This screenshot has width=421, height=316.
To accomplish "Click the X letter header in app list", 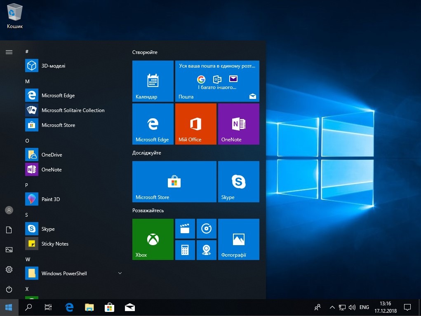I will point(27,289).
